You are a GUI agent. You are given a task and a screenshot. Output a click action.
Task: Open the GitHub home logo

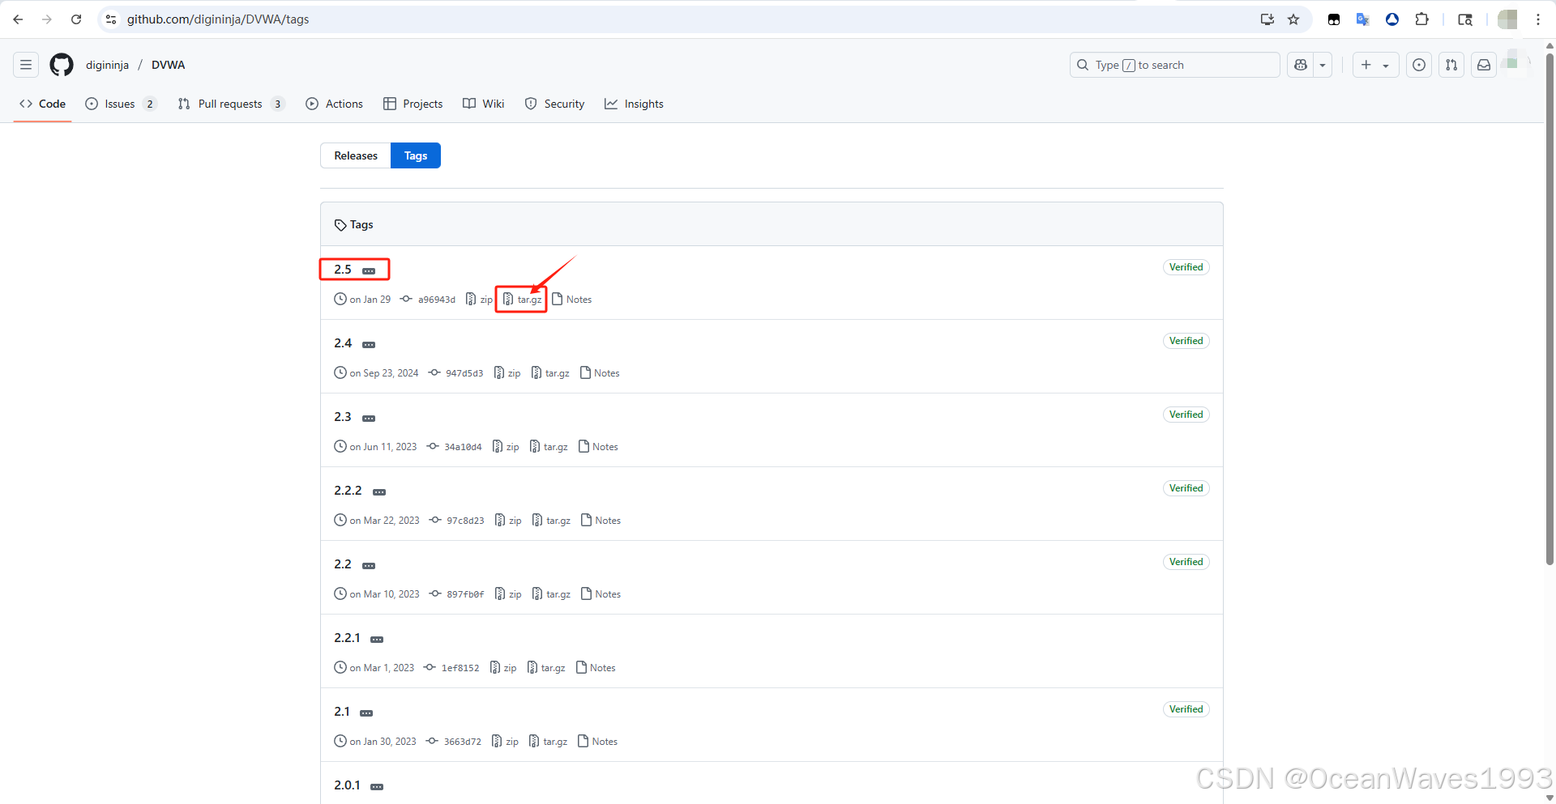tap(62, 65)
